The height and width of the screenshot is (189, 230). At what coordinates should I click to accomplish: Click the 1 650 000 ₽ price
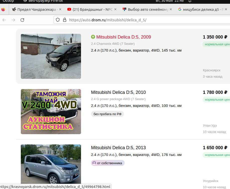pyautogui.click(x=215, y=148)
